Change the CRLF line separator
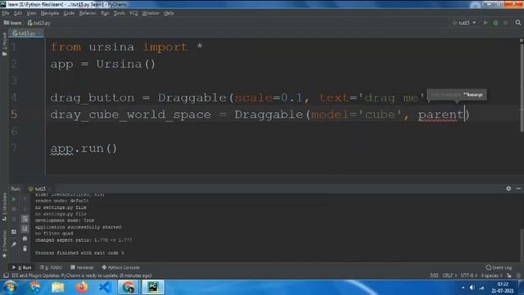 [449, 275]
